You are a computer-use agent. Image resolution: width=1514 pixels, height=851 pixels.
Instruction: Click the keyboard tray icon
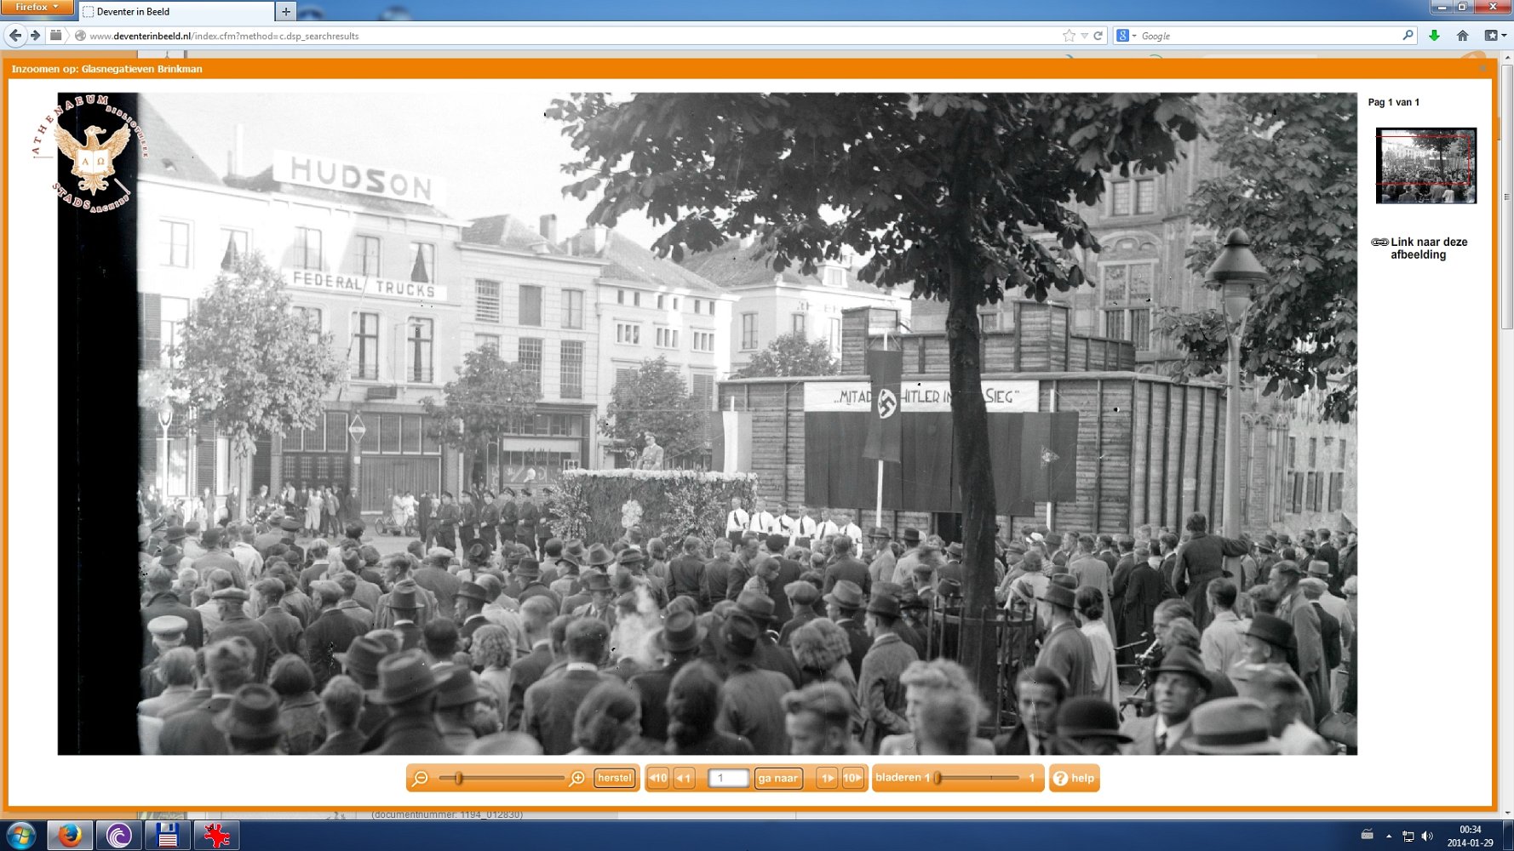click(1368, 835)
